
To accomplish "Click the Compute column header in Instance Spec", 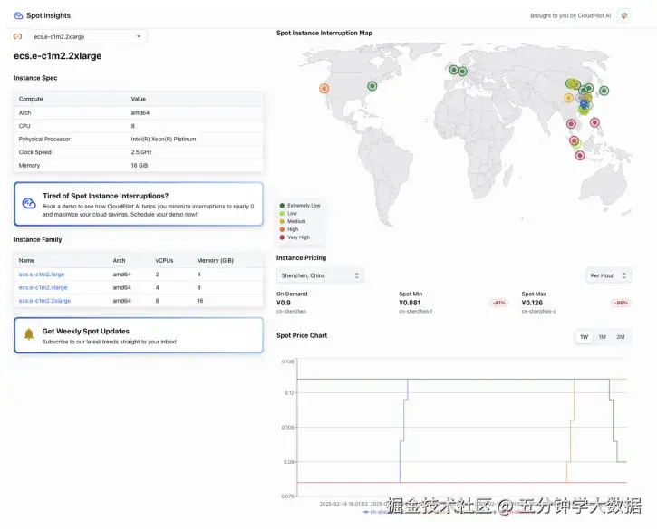I will [x=31, y=99].
